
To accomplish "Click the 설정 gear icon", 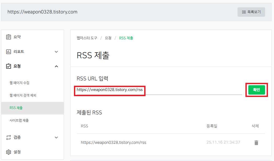I will pos(8,152).
